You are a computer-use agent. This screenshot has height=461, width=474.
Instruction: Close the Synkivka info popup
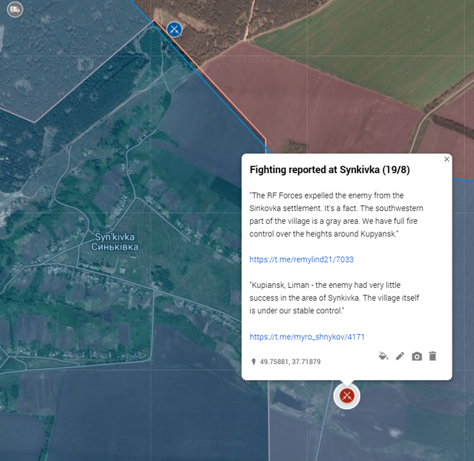[x=446, y=159]
